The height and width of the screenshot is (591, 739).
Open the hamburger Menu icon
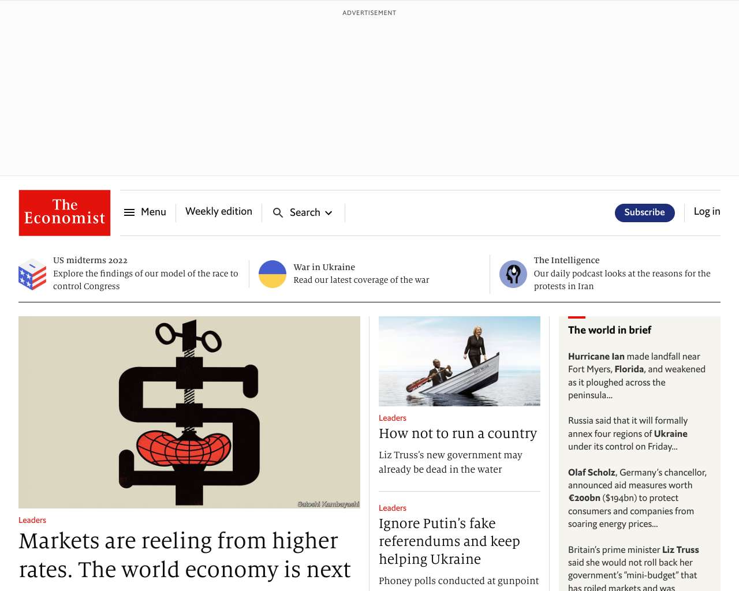click(129, 212)
